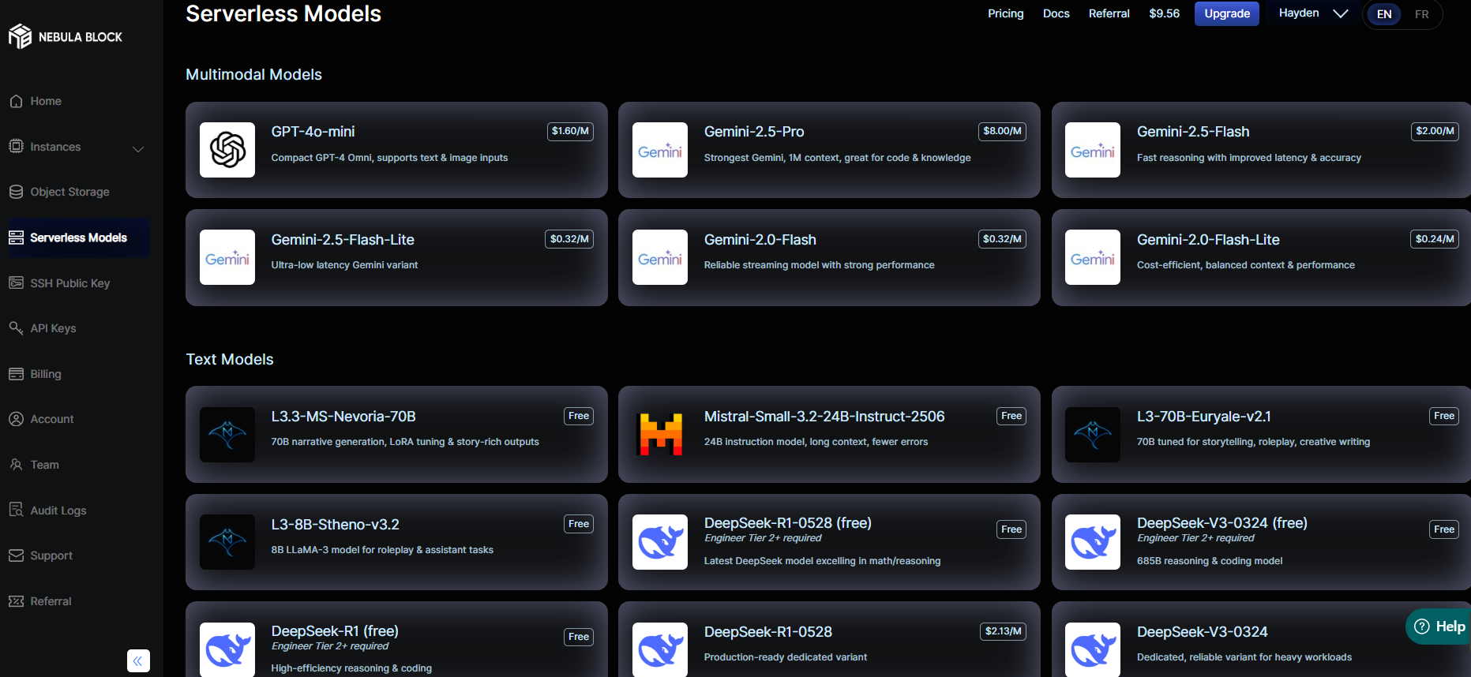Open Billing label in the sidebar
1471x677 pixels.
pyautogui.click(x=46, y=374)
